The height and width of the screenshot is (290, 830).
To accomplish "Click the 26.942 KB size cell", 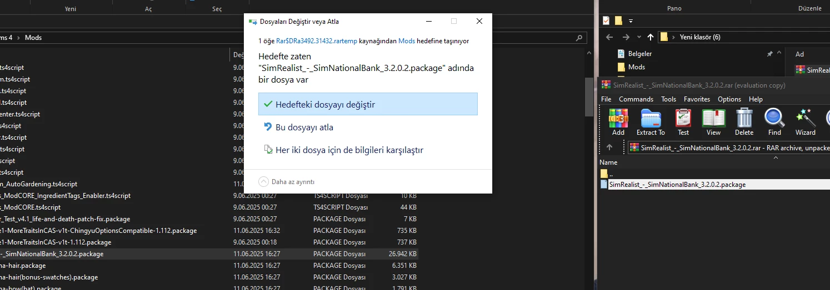I will (x=402, y=254).
